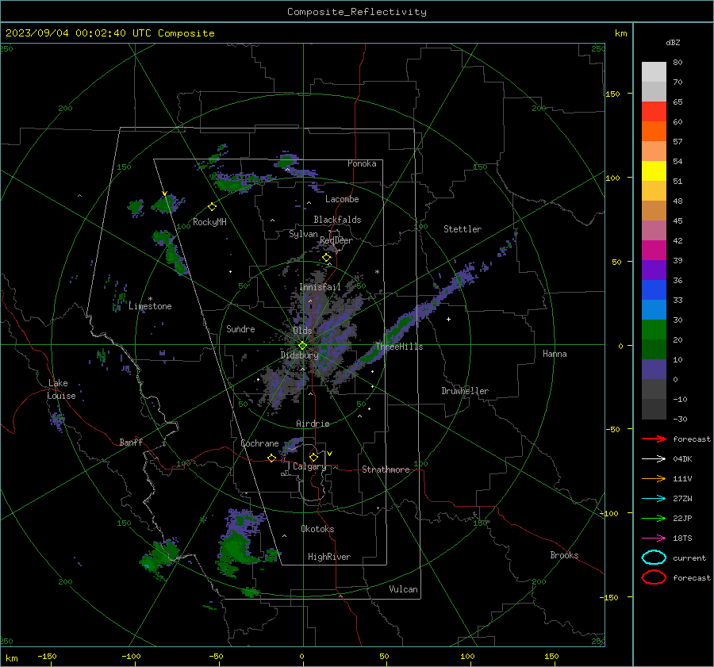This screenshot has height=667, width=714.
Task: Click the Brooks city label
Action: pyautogui.click(x=564, y=555)
